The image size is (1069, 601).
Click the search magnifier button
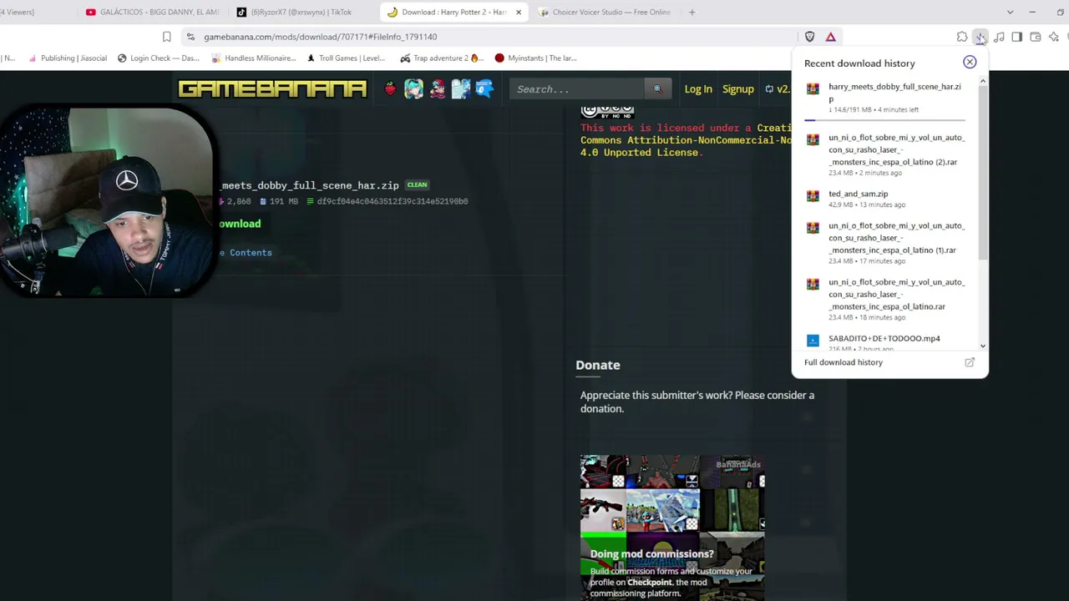point(657,88)
